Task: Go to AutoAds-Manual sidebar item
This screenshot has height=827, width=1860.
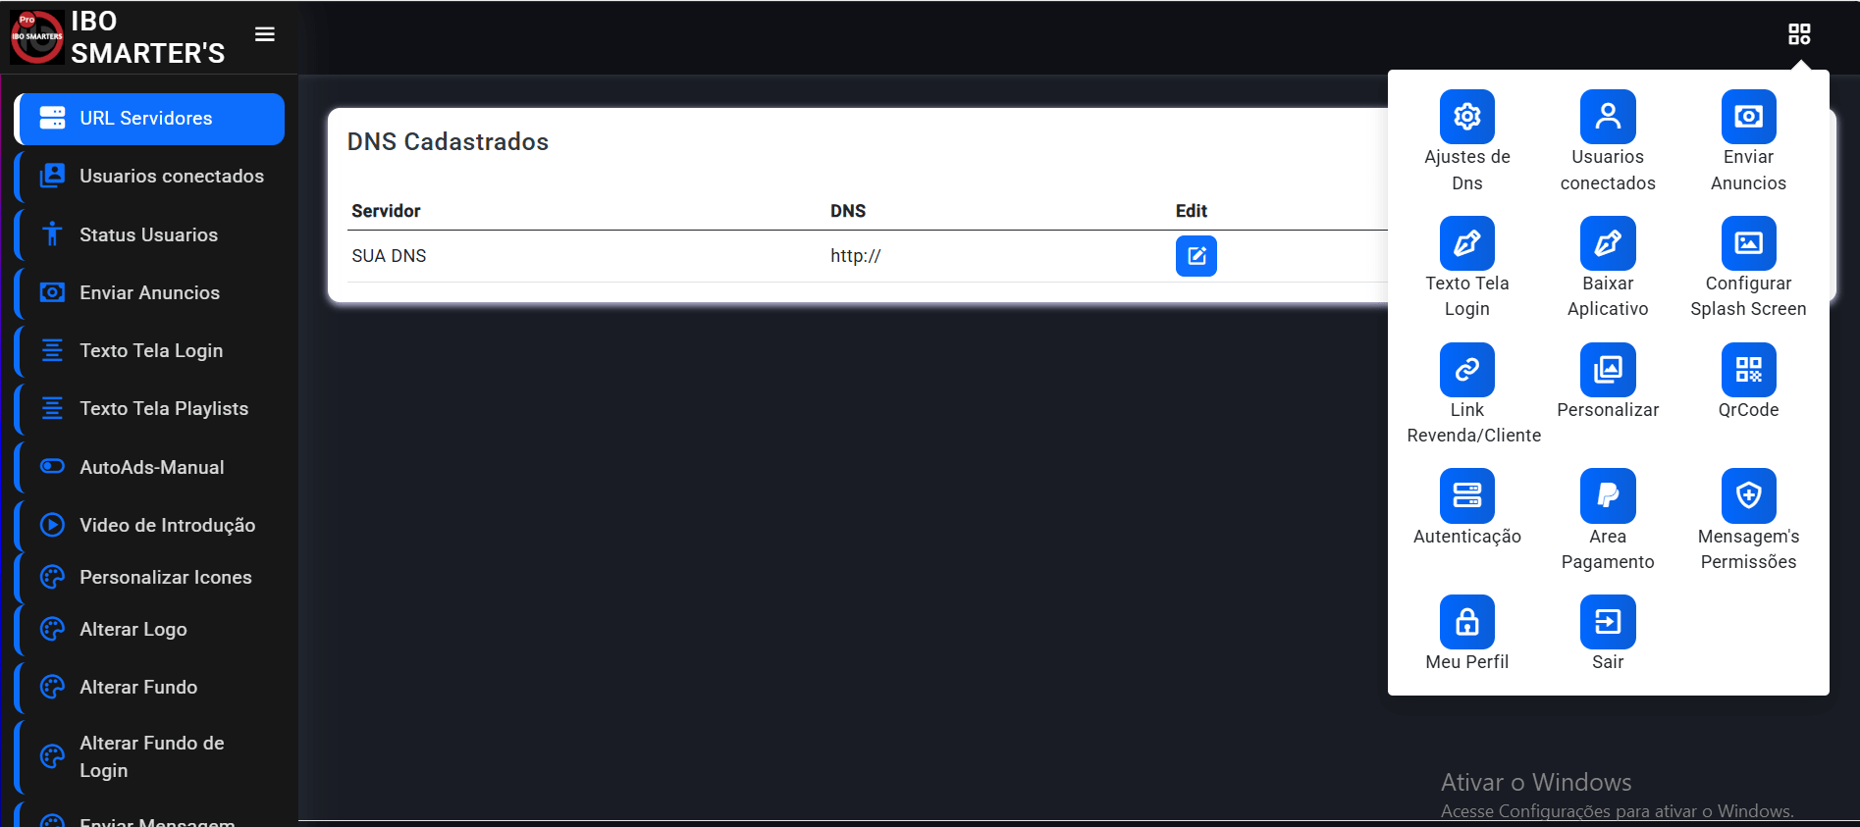Action: pyautogui.click(x=151, y=467)
